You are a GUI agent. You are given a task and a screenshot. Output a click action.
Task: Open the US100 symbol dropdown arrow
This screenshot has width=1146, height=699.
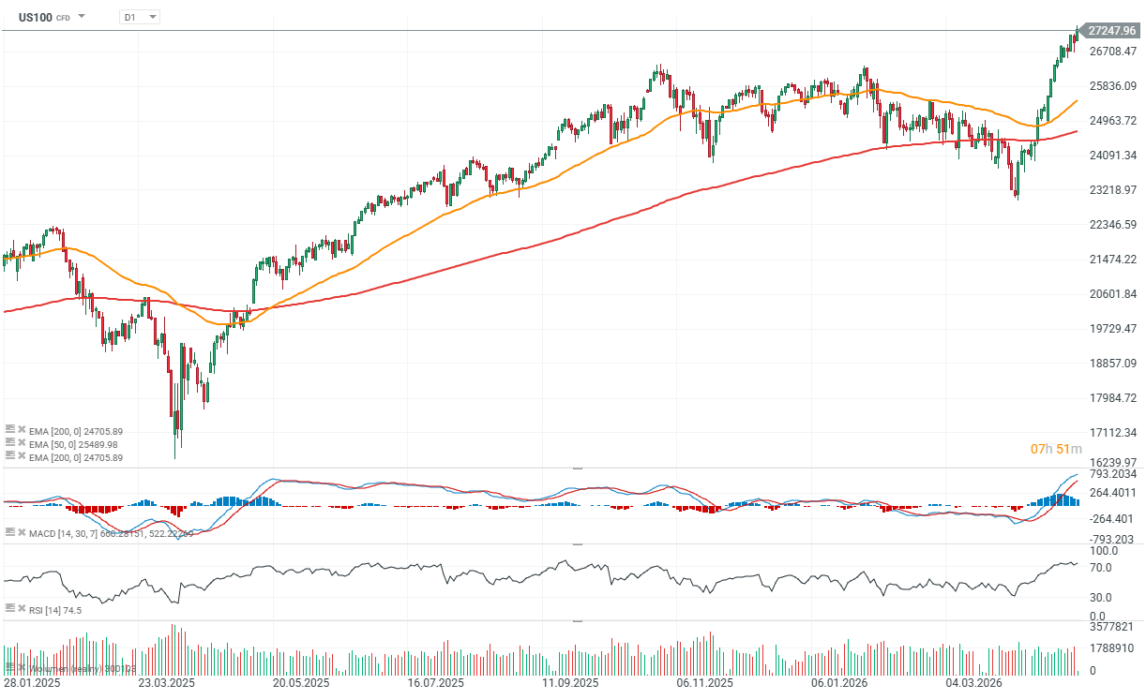pyautogui.click(x=82, y=16)
